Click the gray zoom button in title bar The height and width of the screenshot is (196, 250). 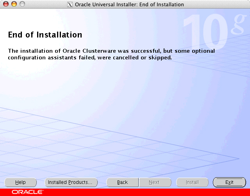22,4
